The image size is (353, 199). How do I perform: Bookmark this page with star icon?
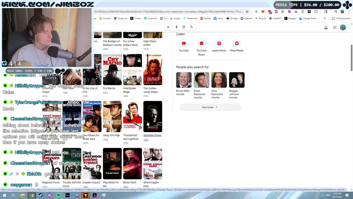[247, 12]
